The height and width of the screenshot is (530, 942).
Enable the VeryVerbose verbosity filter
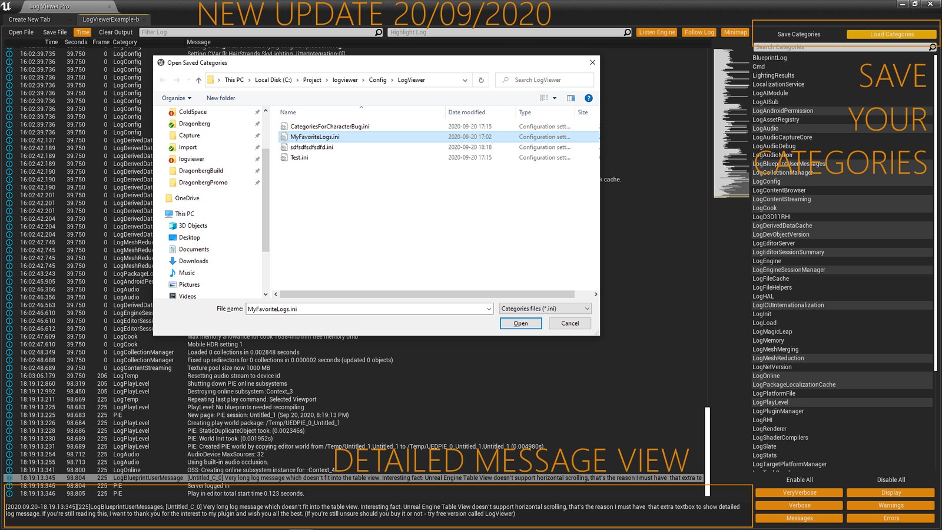point(798,492)
